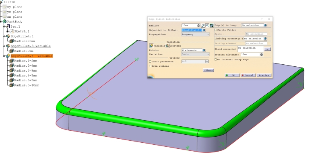The width and height of the screenshot is (322, 158).
Task: Click the PartBody gear icon
Action: (x=4, y=22)
